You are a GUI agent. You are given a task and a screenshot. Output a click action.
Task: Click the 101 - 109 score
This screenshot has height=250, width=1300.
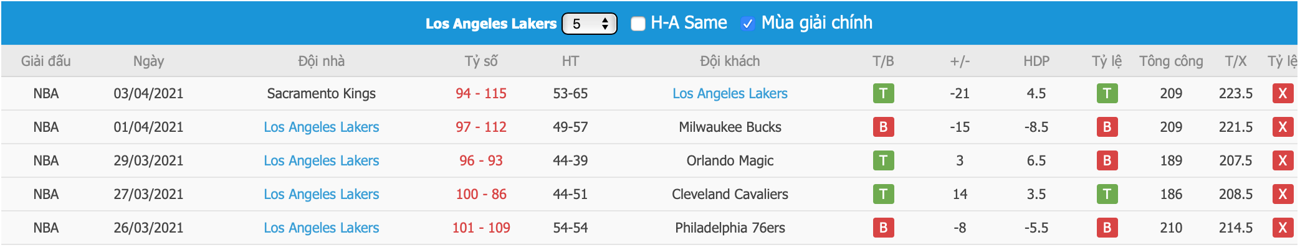(x=480, y=228)
